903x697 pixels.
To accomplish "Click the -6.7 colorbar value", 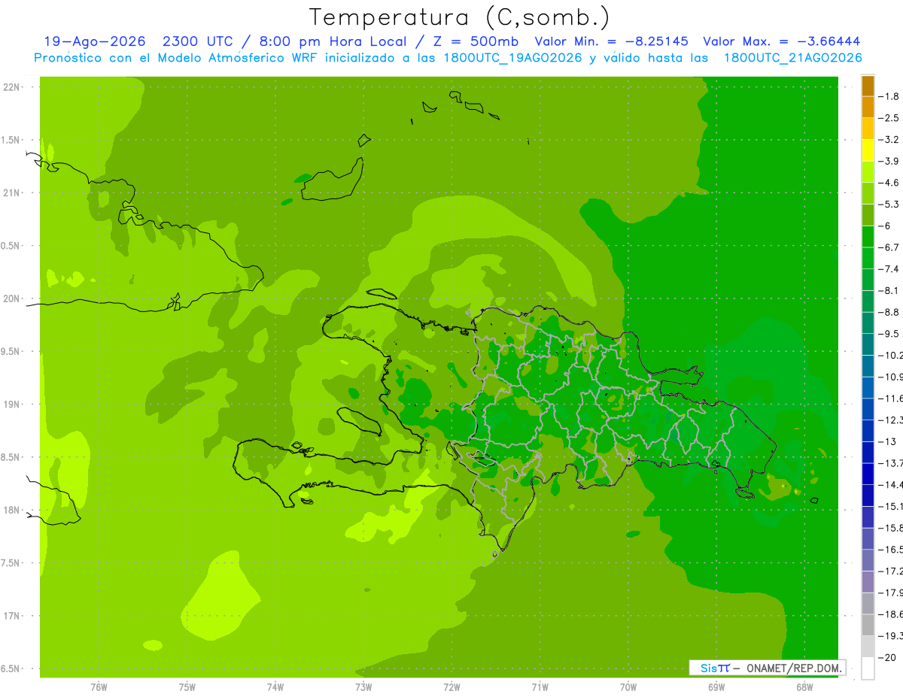I will pyautogui.click(x=889, y=247).
